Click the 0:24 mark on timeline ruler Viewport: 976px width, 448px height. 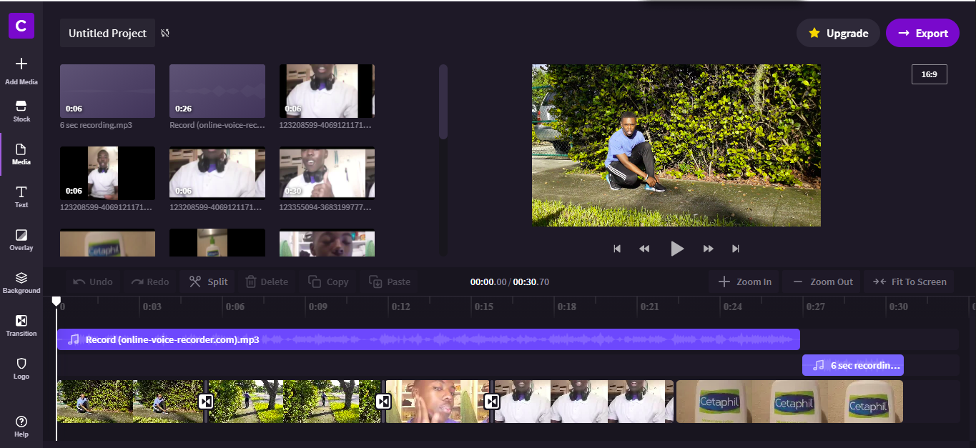coord(732,307)
